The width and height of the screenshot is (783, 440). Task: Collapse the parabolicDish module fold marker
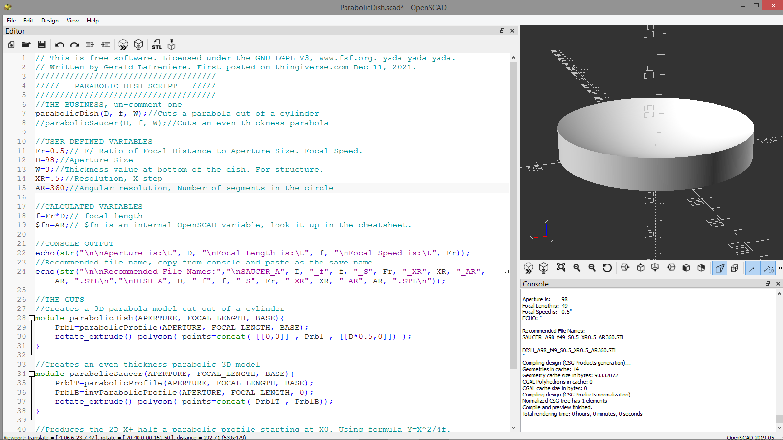(x=31, y=318)
